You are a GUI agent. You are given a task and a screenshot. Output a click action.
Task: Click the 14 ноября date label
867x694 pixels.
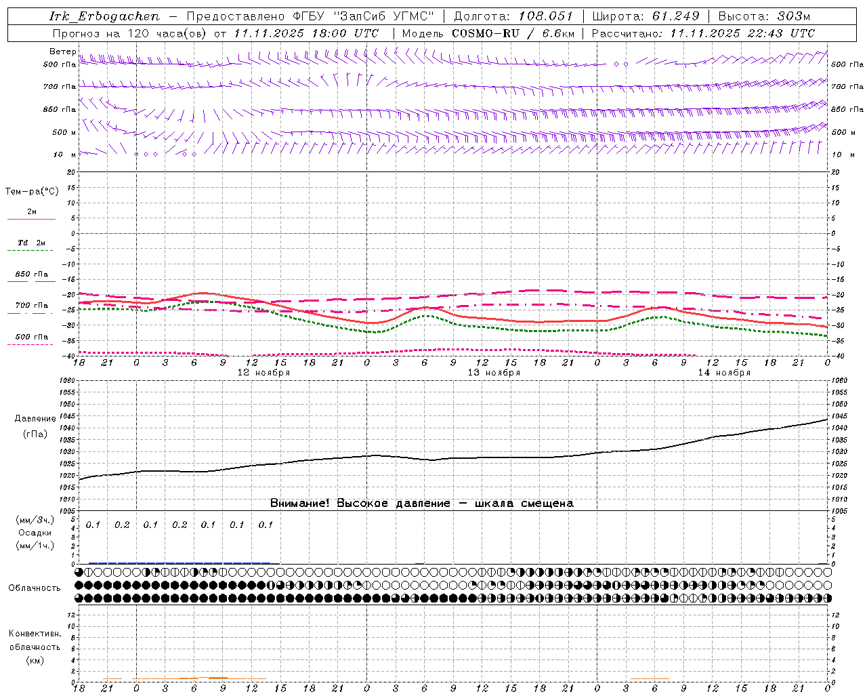[724, 373]
